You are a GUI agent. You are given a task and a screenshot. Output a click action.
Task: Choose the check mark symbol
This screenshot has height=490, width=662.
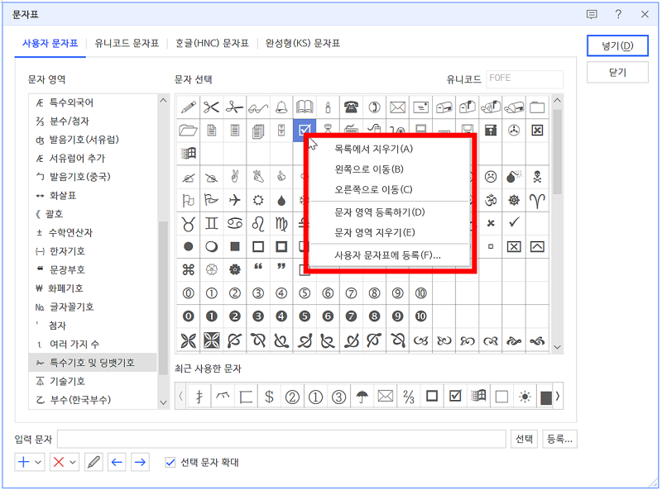tap(514, 222)
